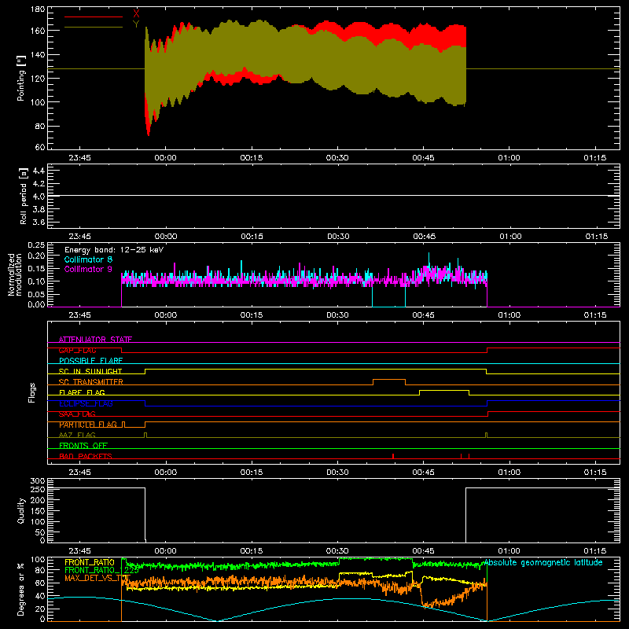Image resolution: width=629 pixels, height=629 pixels.
Task: Click the 00:30 time label under Roll period plot
Action: 338,237
